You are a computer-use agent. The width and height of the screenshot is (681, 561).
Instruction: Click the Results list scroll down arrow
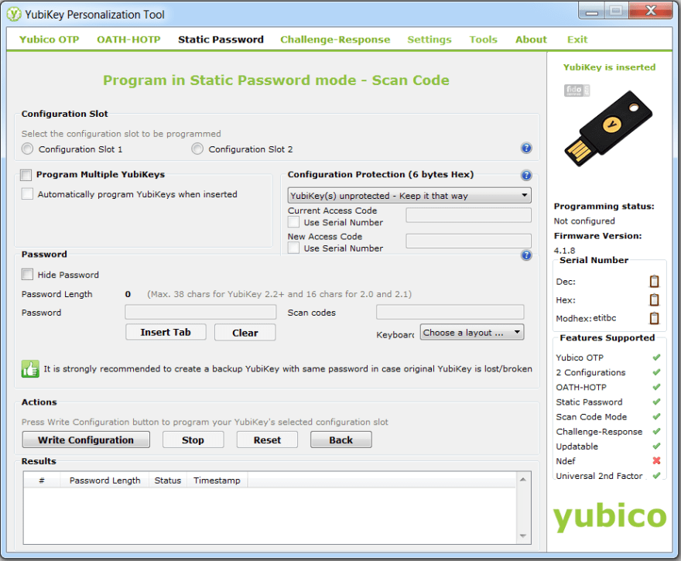click(523, 535)
